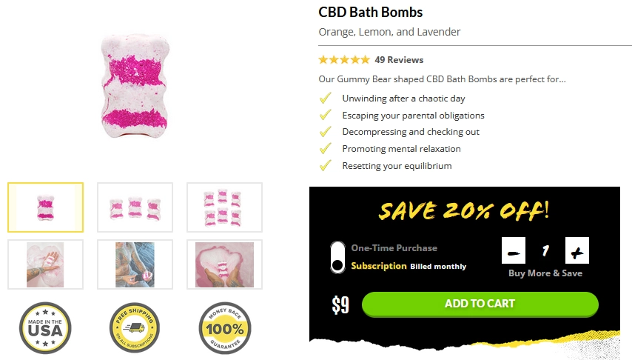This screenshot has width=632, height=360.
Task: Decrease quantity with the minus button
Action: (x=514, y=250)
